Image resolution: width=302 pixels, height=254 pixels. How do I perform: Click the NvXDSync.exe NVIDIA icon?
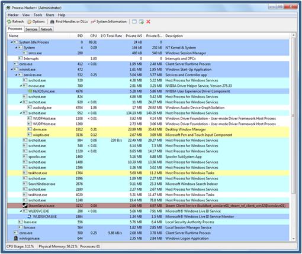tap(30, 91)
